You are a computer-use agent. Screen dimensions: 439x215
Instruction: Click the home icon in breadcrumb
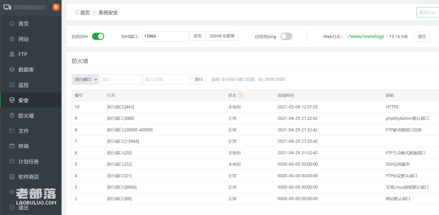(77, 12)
